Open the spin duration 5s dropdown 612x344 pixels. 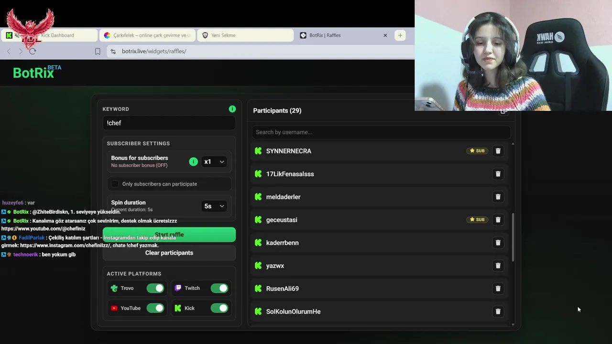pos(214,206)
